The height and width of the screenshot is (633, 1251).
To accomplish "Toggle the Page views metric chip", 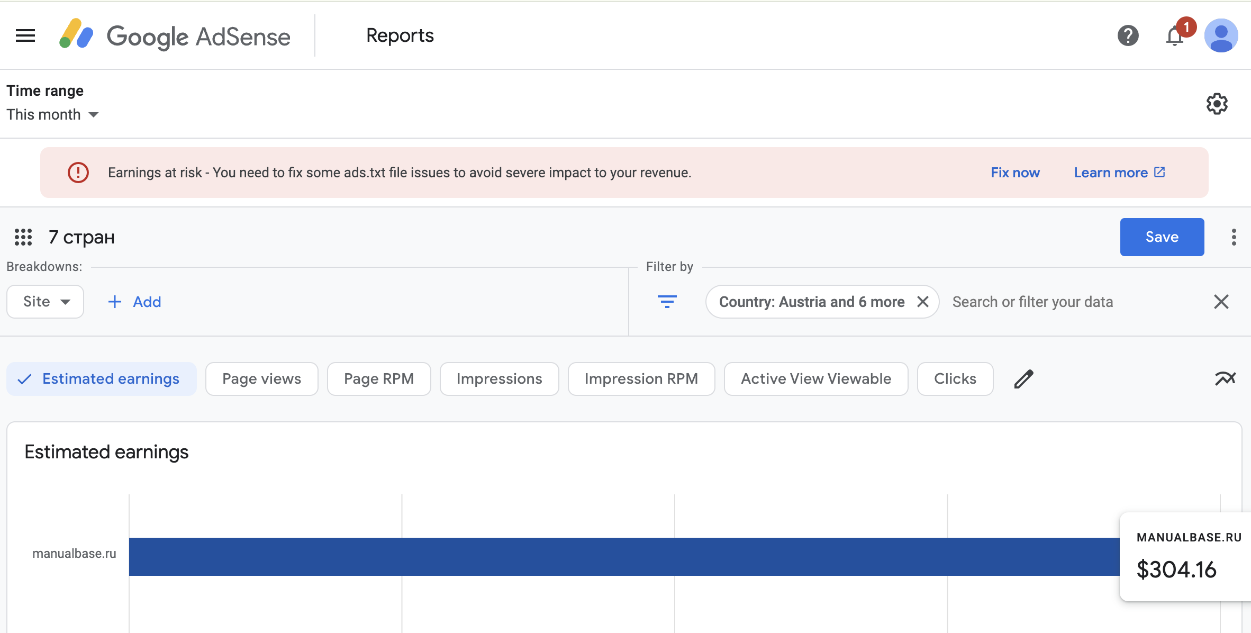I will tap(261, 379).
